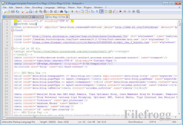
Task: Open the Document Map icon
Action: tap(110, 11)
